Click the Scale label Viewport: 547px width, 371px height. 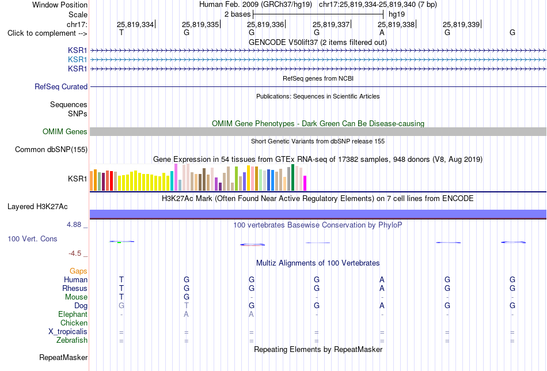tap(78, 14)
